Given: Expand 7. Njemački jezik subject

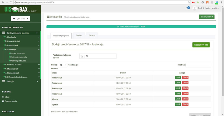Looking at the screenshot, I should pyautogui.click(x=39, y=73).
